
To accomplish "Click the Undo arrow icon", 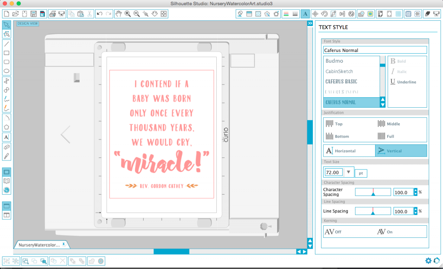I will coord(99,14).
